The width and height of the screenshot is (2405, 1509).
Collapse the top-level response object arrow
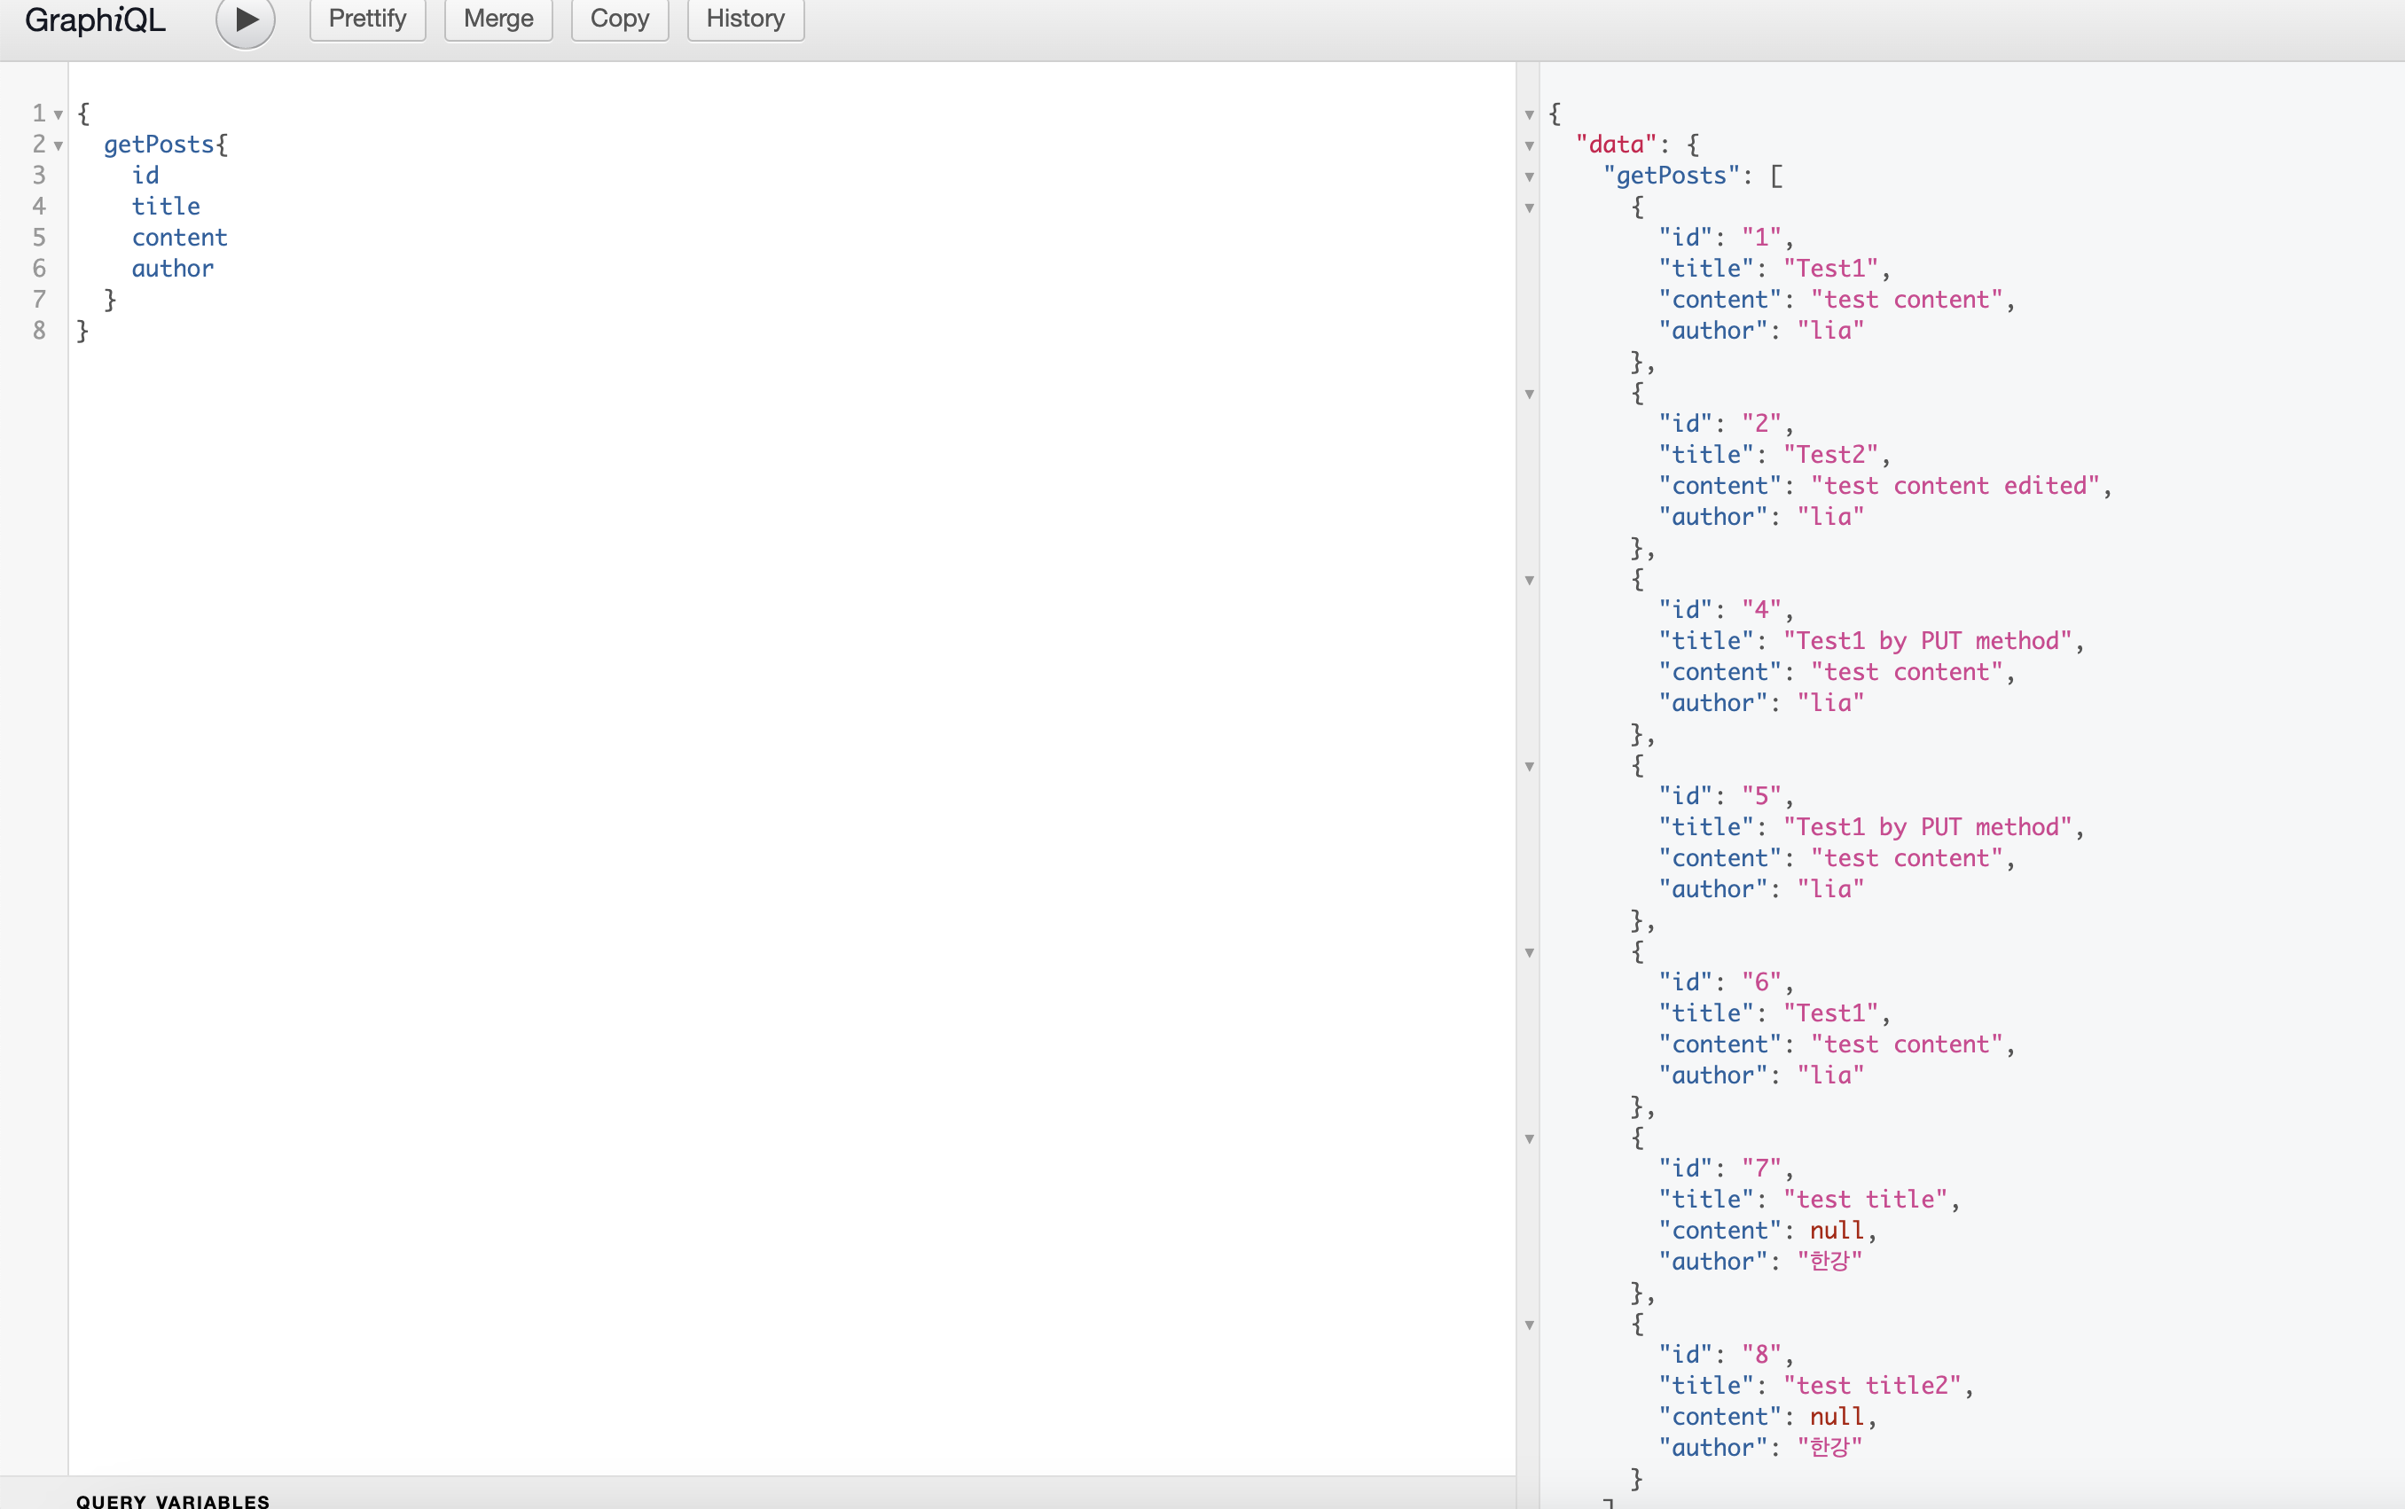click(x=1529, y=114)
